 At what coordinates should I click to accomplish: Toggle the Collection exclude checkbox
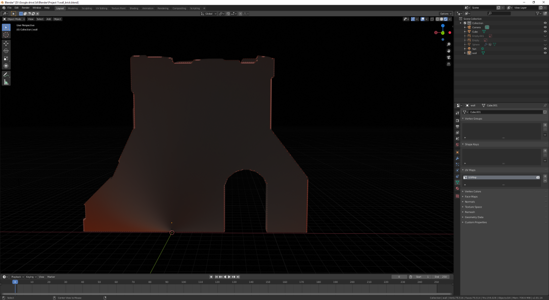pyautogui.click(x=465, y=23)
